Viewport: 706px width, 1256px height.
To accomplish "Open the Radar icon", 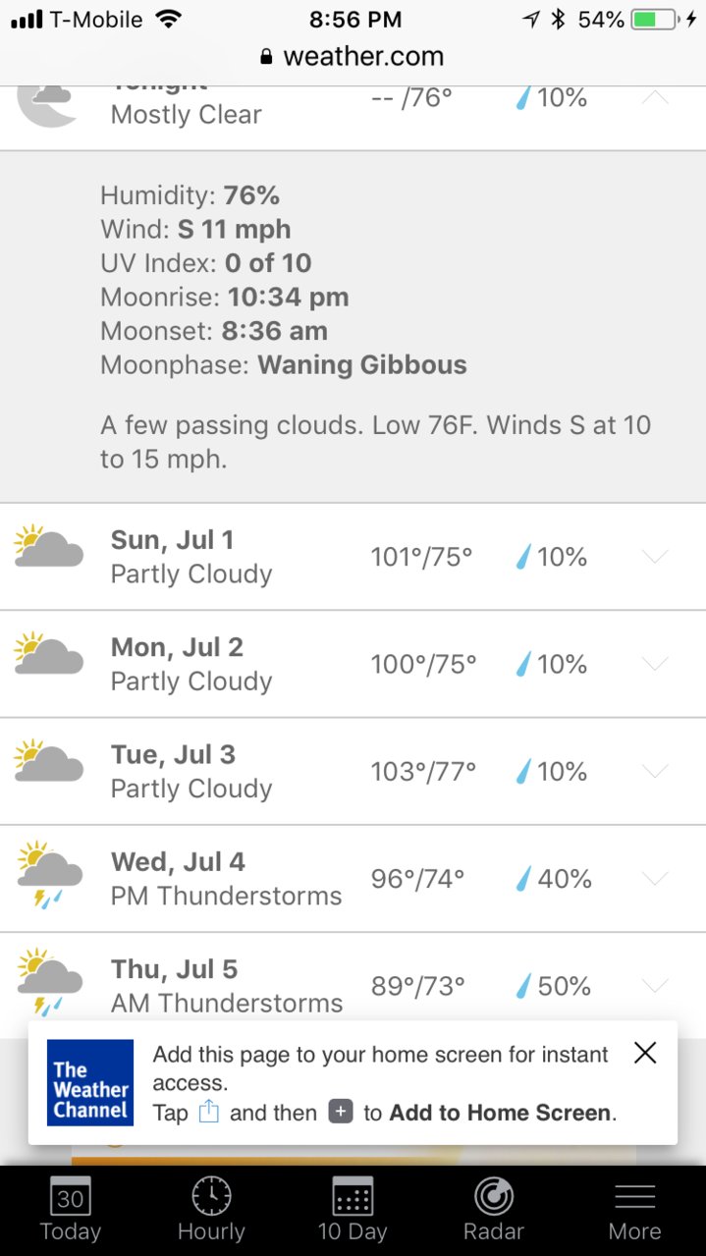I will coord(494,1196).
